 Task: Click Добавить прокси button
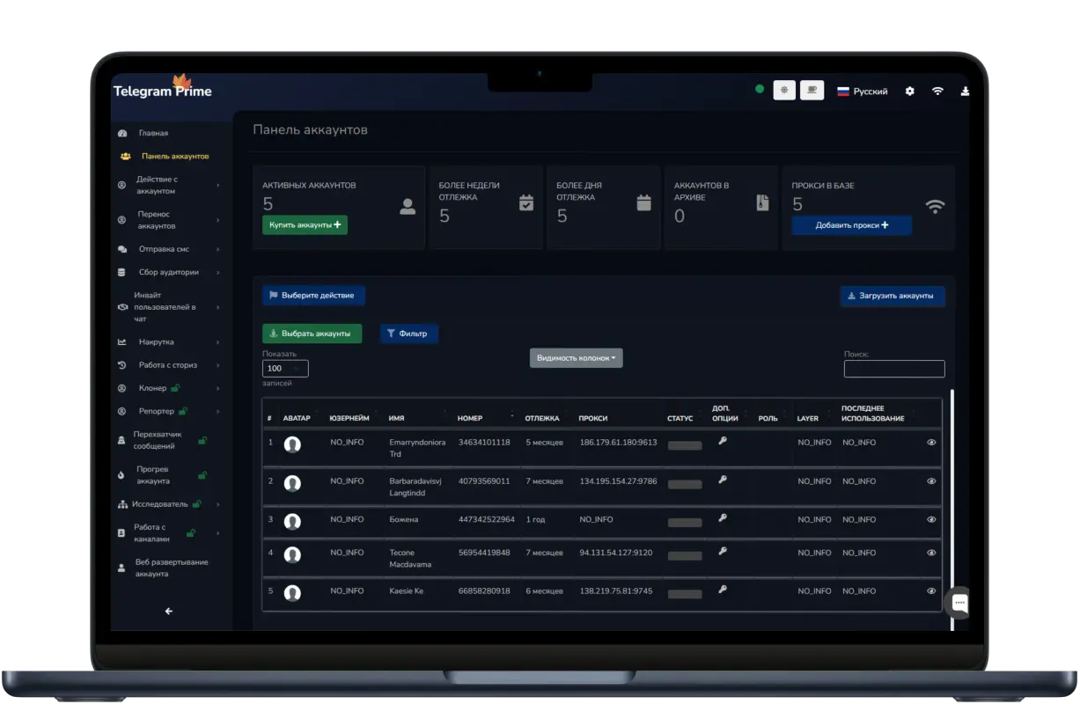click(x=851, y=225)
